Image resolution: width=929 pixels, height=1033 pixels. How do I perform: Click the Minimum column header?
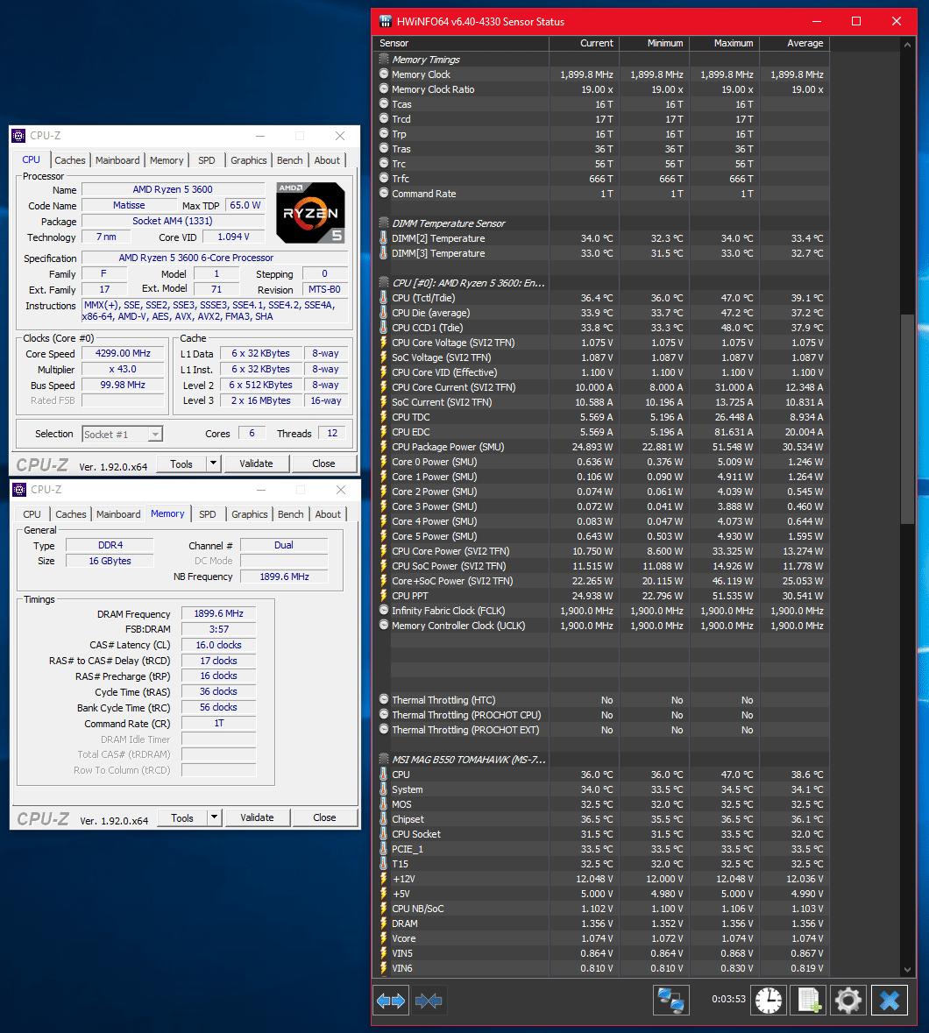click(654, 43)
